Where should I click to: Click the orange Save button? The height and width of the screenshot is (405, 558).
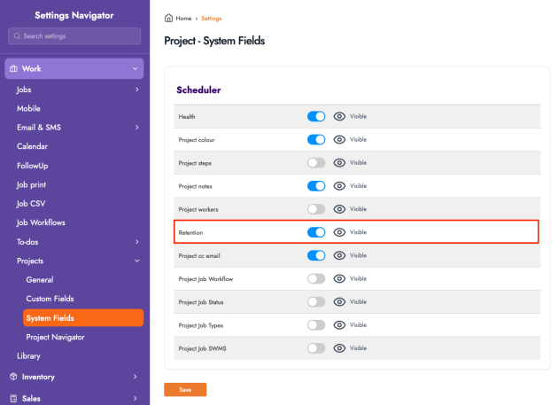coord(185,389)
